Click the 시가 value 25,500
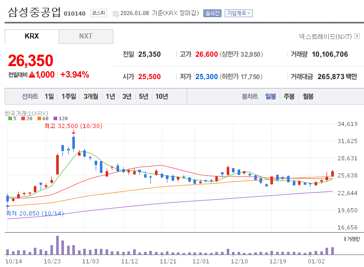 pos(149,77)
